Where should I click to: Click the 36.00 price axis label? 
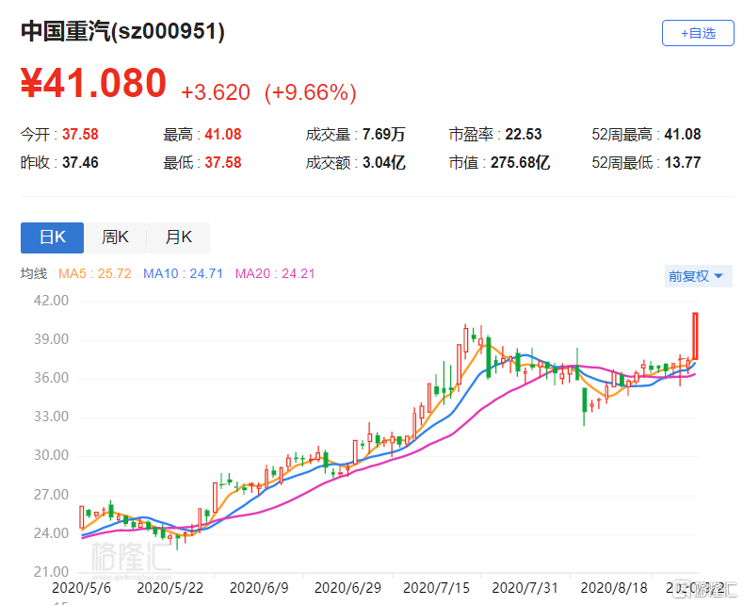click(x=51, y=378)
